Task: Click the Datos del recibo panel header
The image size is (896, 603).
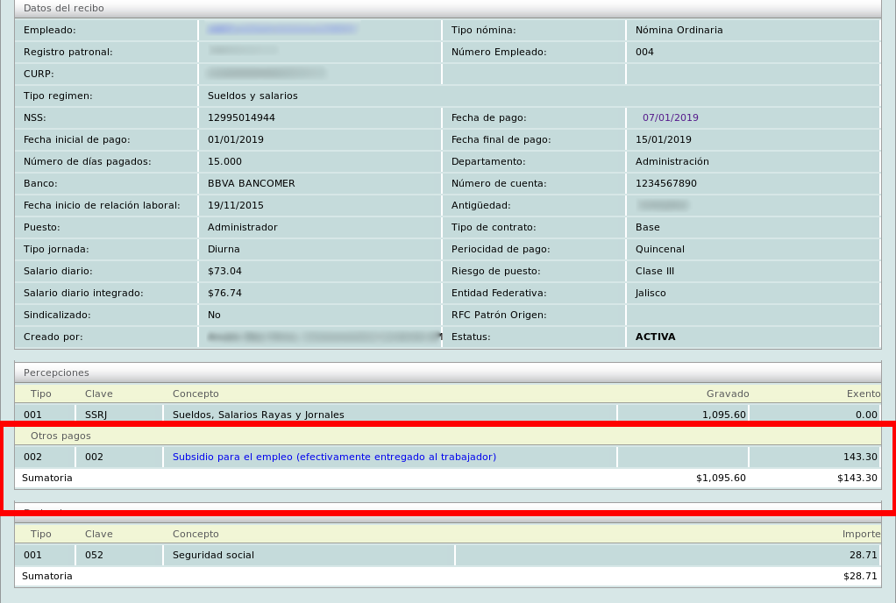Action: coord(63,8)
